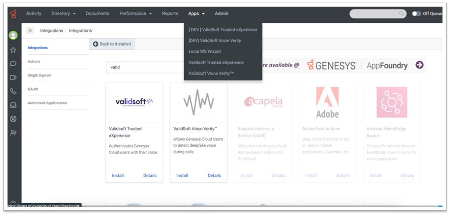
Task: Open the inbox tray icon
Action: (x=14, y=105)
